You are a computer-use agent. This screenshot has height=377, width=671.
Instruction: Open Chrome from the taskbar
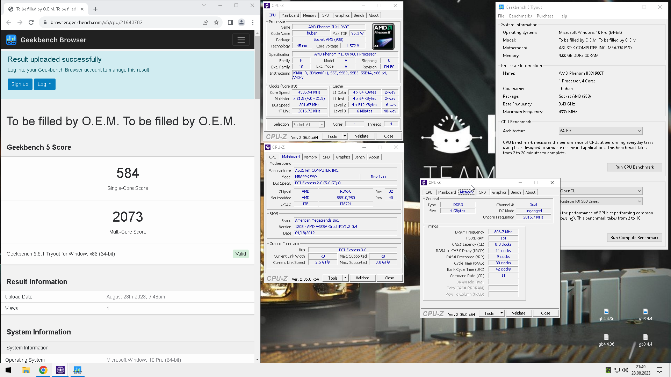pos(43,370)
